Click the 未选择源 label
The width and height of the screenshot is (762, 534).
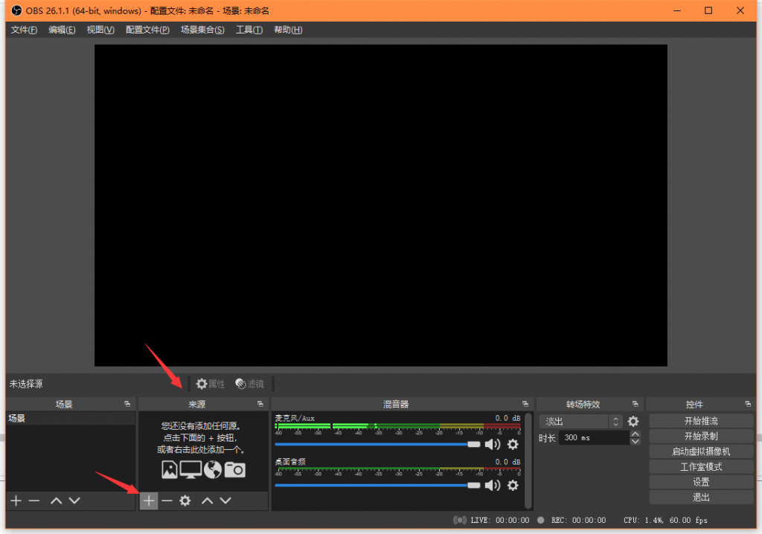click(26, 384)
